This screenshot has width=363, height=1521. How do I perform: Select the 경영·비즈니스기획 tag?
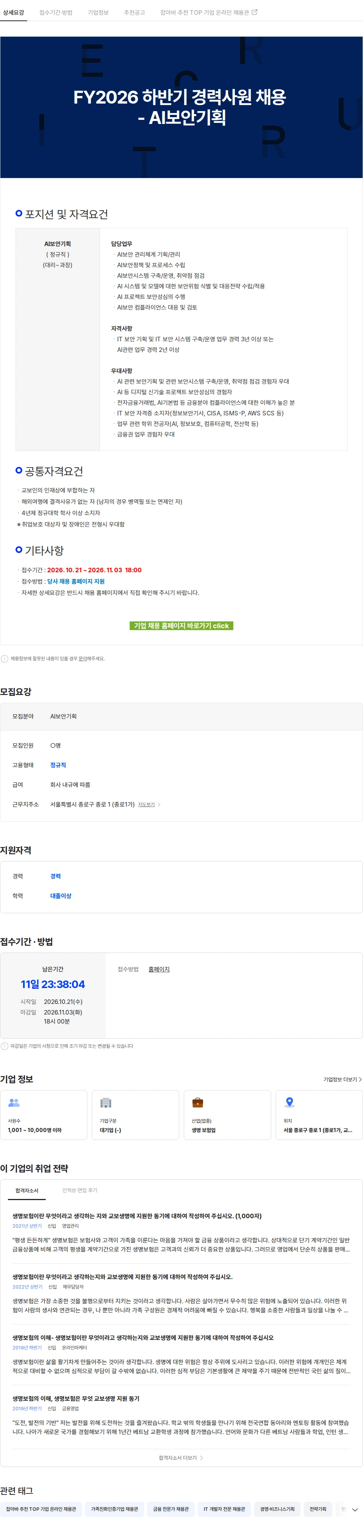[x=278, y=1509]
